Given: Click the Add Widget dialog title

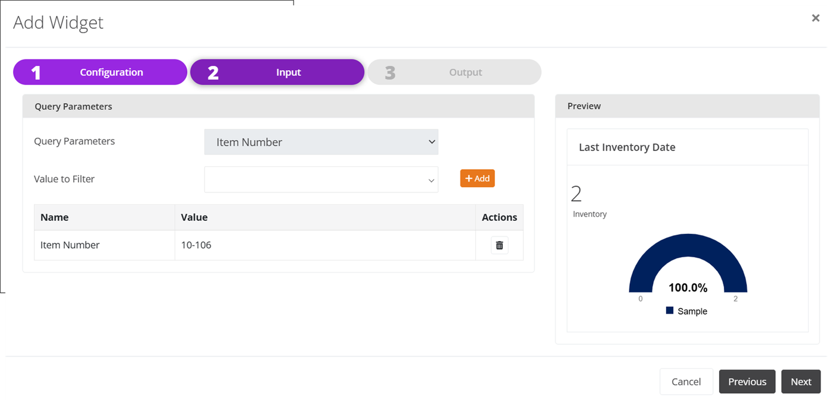Looking at the screenshot, I should click(58, 23).
